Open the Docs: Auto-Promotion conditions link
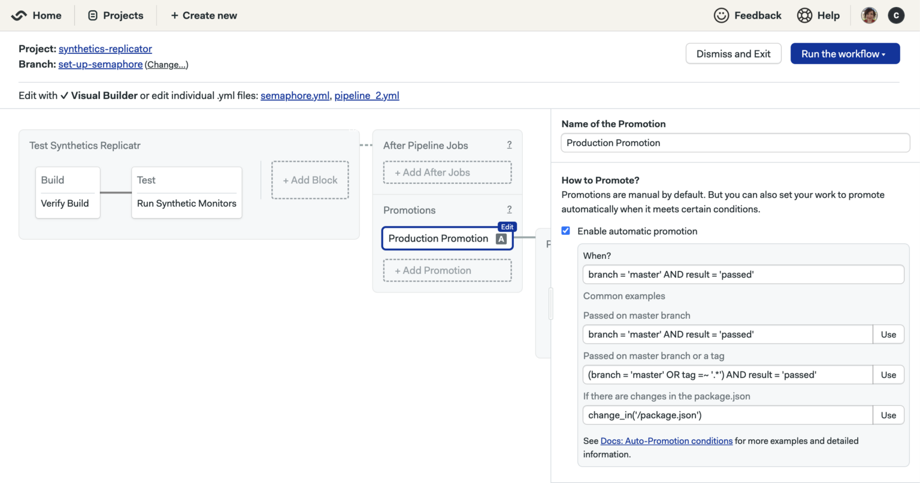Image resolution: width=920 pixels, height=483 pixels. 666,440
